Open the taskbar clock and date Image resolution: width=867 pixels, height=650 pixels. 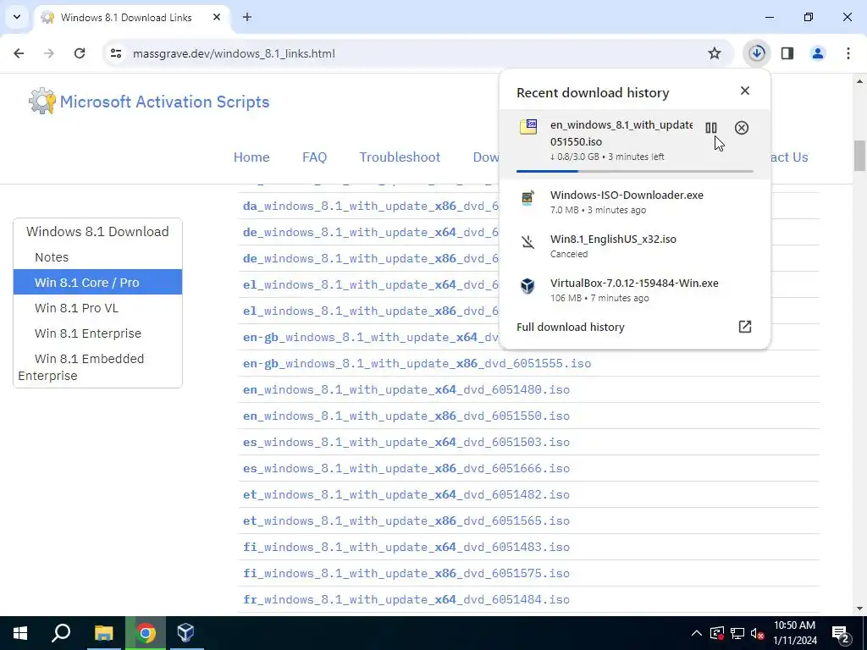[x=794, y=633]
